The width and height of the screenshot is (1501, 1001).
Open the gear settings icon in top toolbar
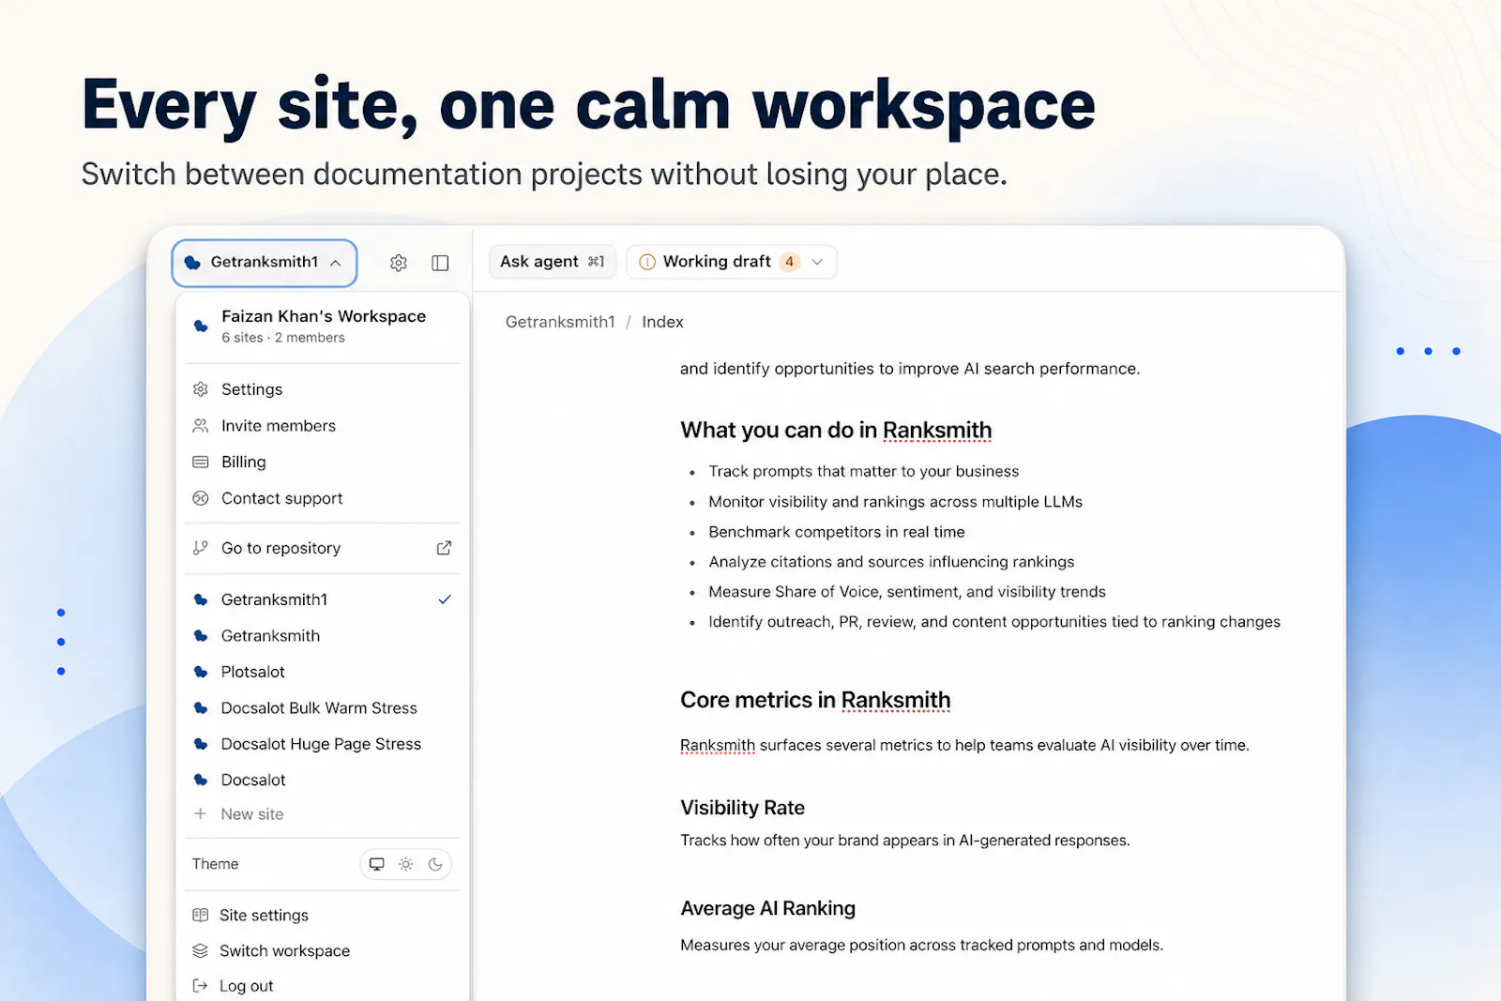click(399, 263)
